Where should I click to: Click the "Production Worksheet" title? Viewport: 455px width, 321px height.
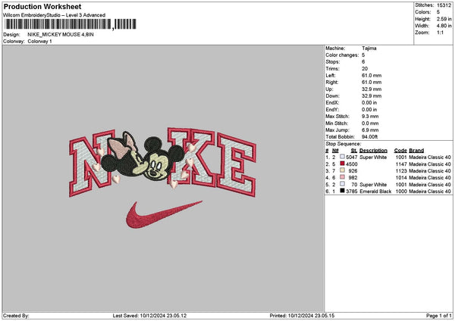click(42, 6)
